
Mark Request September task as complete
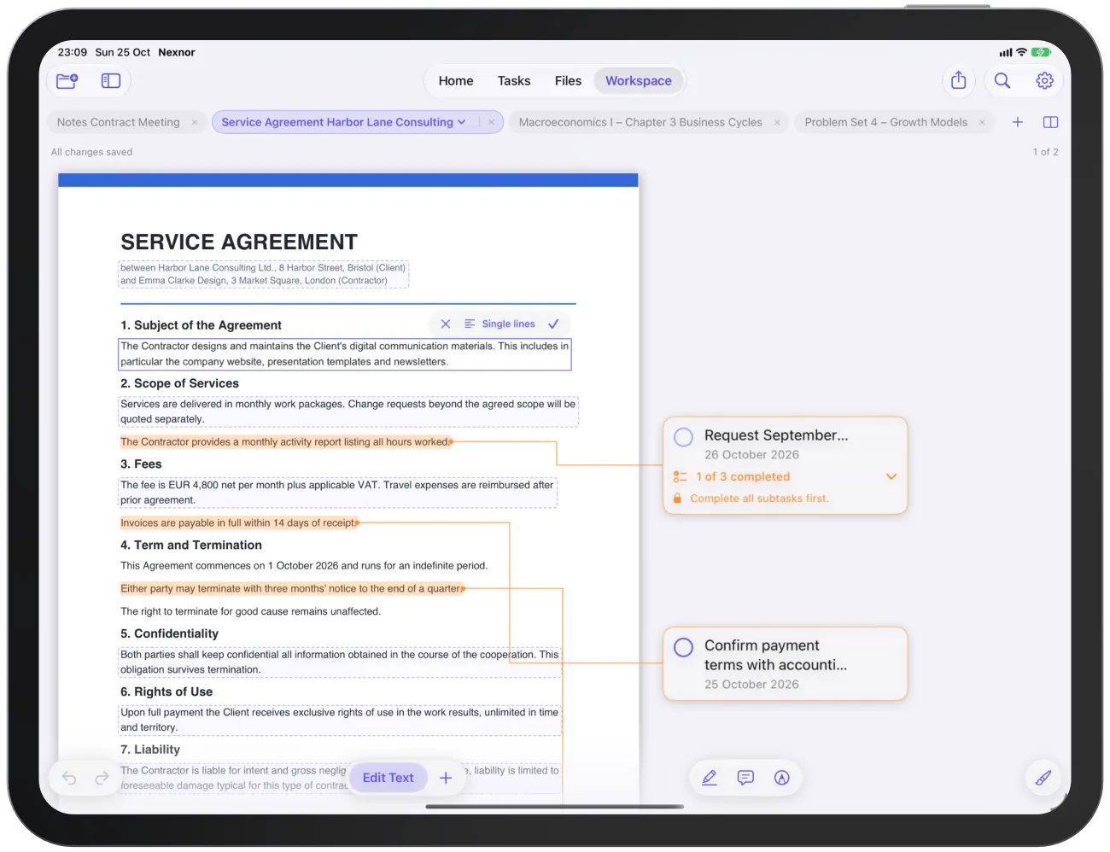point(683,437)
